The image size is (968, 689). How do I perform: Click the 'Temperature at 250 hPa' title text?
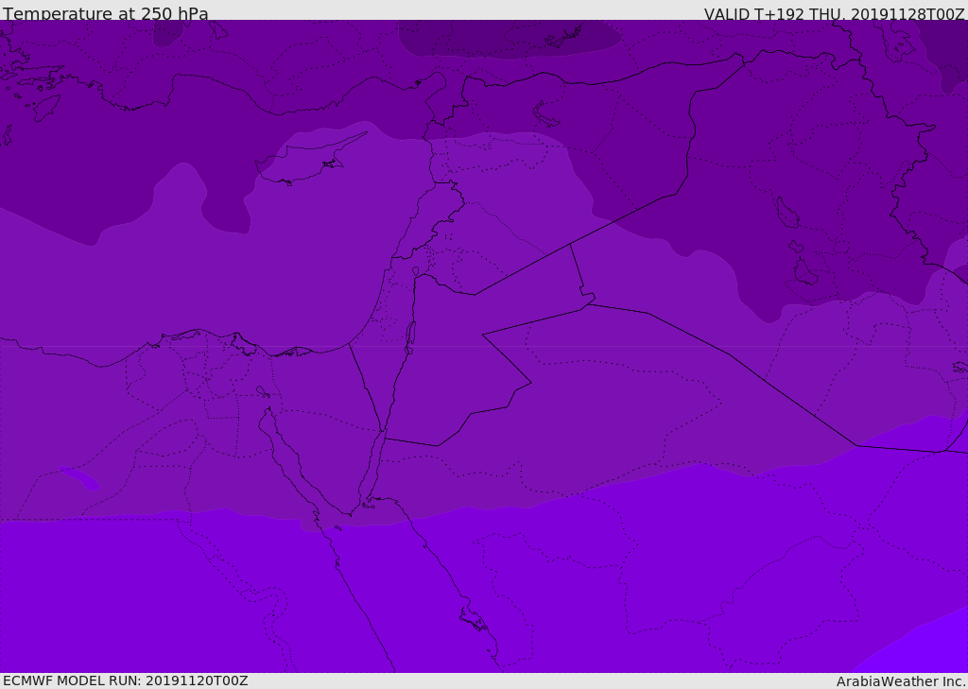(106, 13)
